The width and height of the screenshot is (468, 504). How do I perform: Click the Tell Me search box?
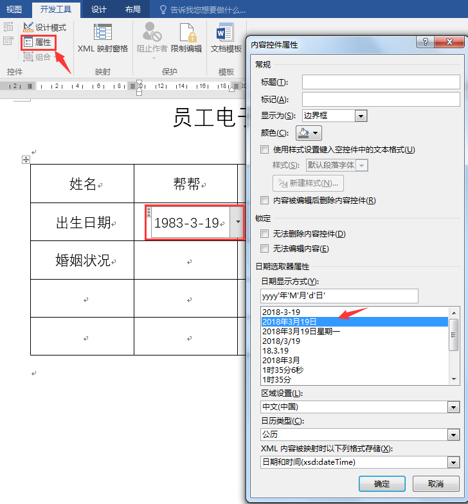(208, 10)
